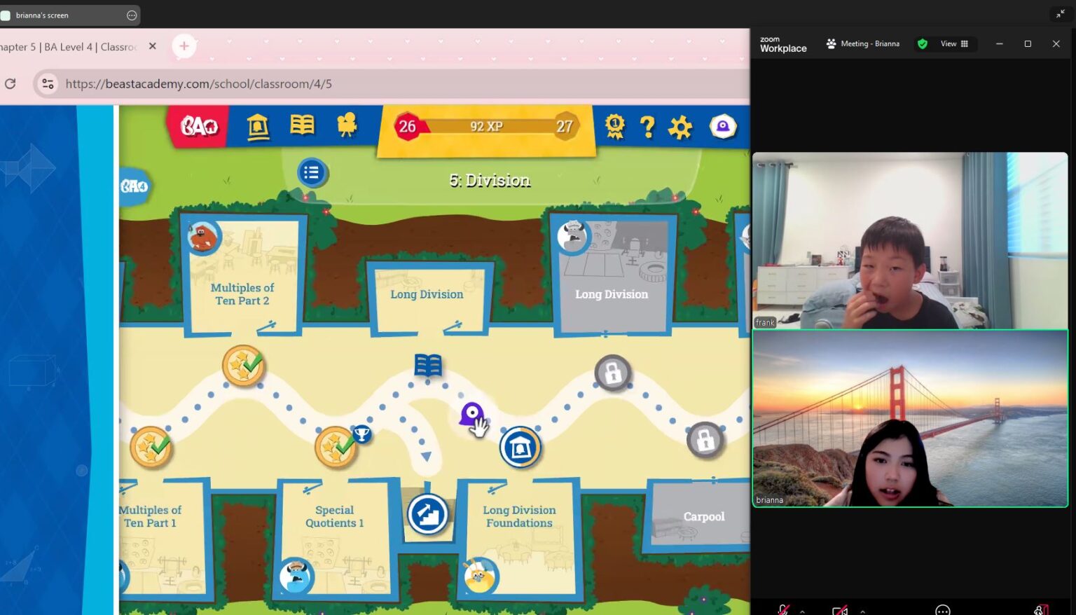Image resolution: width=1076 pixels, height=615 pixels.
Task: Click the Zoom Workplace logo
Action: (783, 44)
